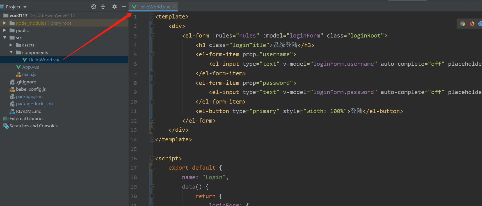Fold the script block on line 16

pos(152,158)
